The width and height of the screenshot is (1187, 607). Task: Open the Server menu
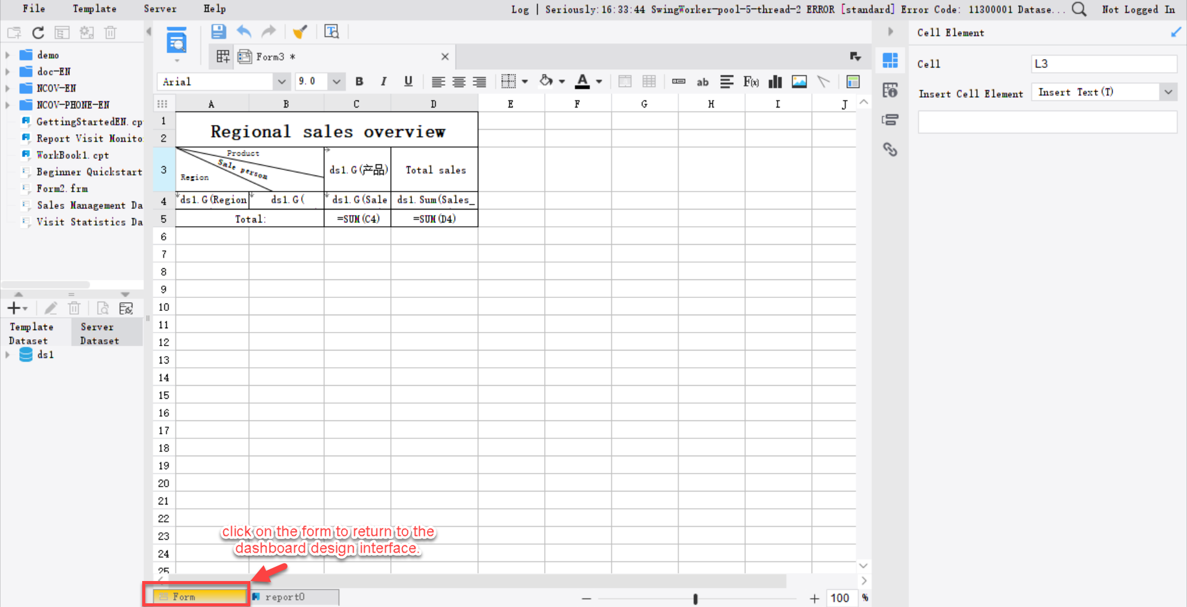pyautogui.click(x=160, y=9)
